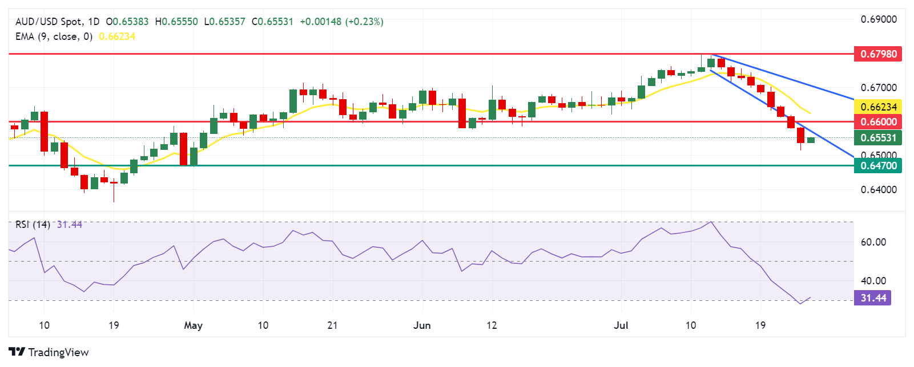Click the red 0.67980 price tag
Viewport: 914px width, 367px height.
tap(878, 54)
